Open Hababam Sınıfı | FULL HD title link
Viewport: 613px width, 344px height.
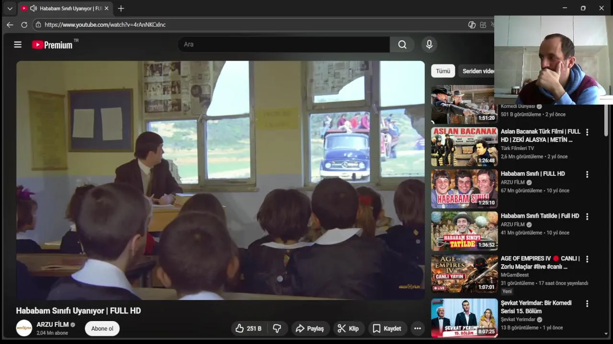[x=533, y=174]
